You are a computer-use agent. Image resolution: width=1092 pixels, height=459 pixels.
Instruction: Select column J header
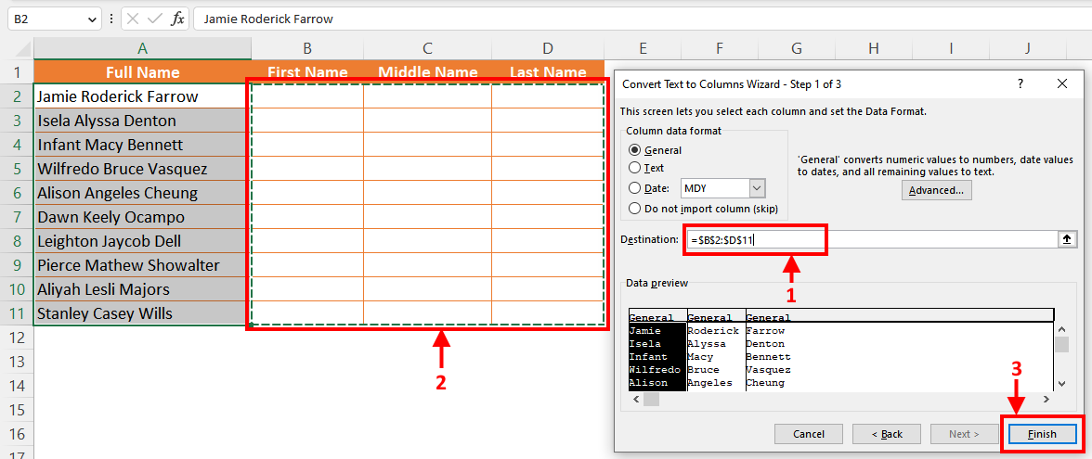tap(1028, 48)
